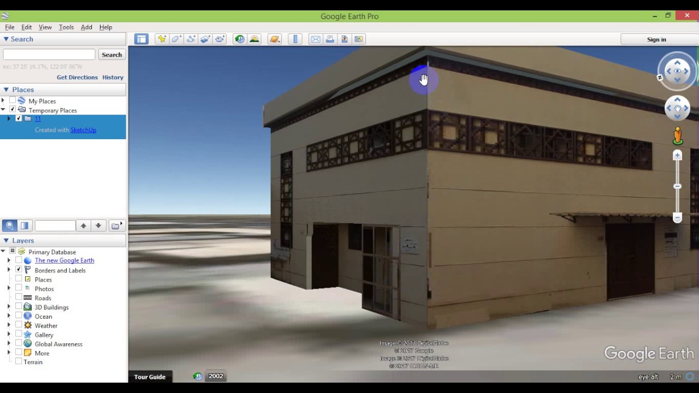699x393 pixels.
Task: Open the File menu
Action: [10, 27]
